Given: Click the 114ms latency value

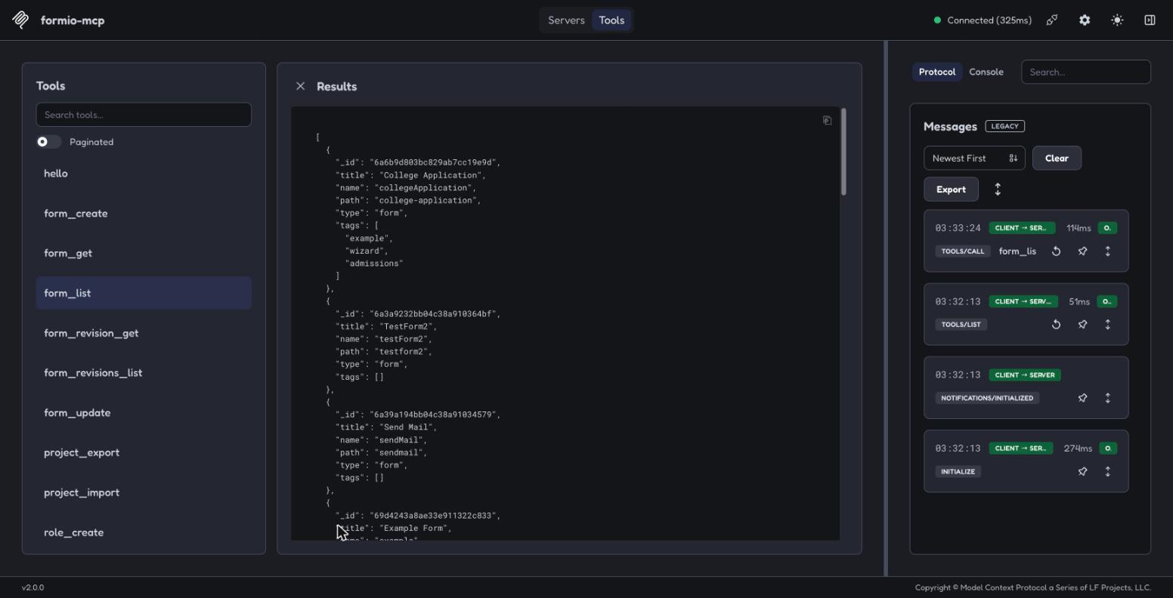Looking at the screenshot, I should pyautogui.click(x=1079, y=228).
